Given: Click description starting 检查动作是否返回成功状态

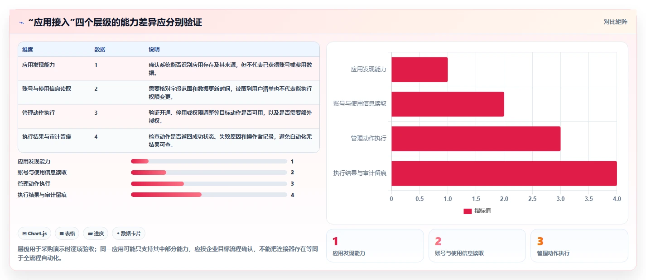Looking at the screenshot, I should tap(230, 140).
